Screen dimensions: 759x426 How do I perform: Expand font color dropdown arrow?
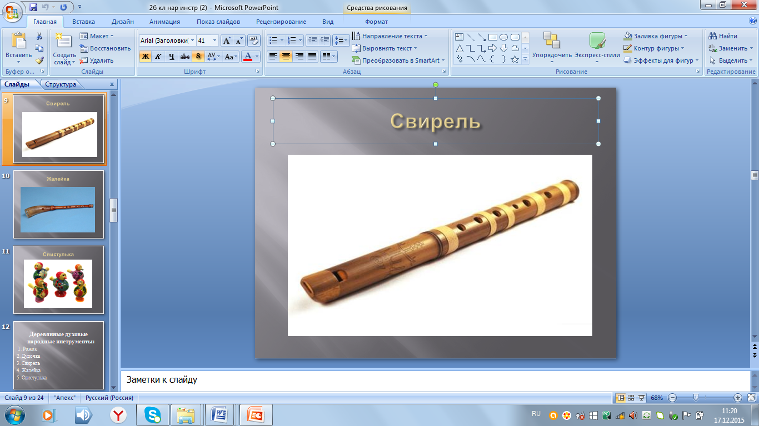(x=257, y=56)
